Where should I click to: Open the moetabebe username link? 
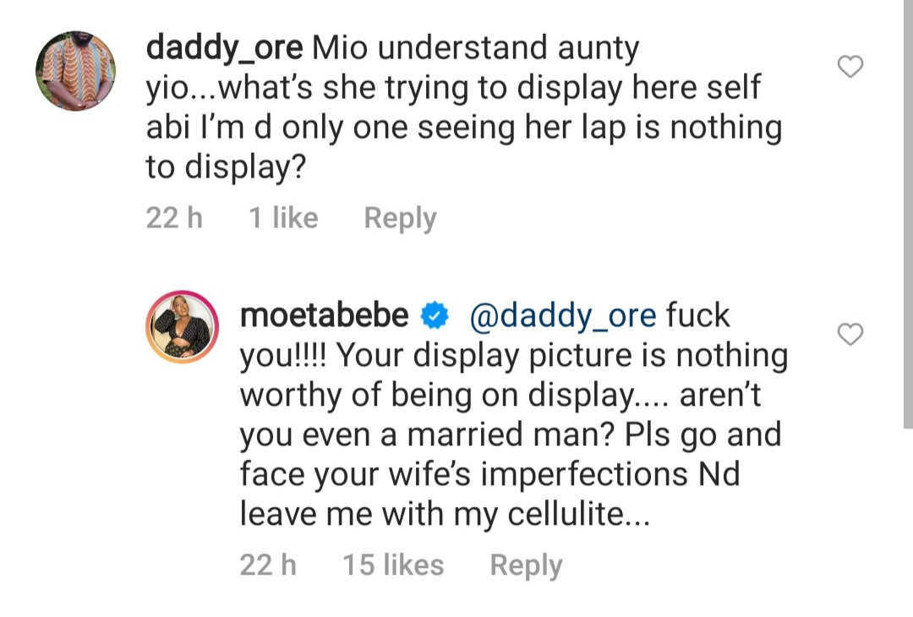[325, 315]
